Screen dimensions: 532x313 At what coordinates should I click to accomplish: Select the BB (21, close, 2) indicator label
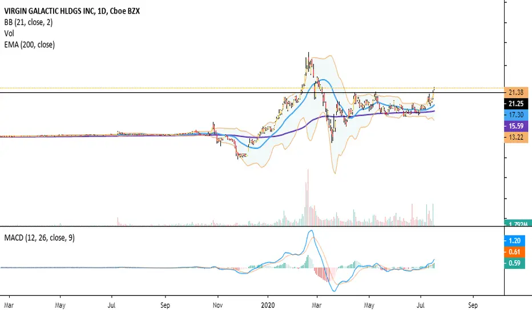point(29,22)
